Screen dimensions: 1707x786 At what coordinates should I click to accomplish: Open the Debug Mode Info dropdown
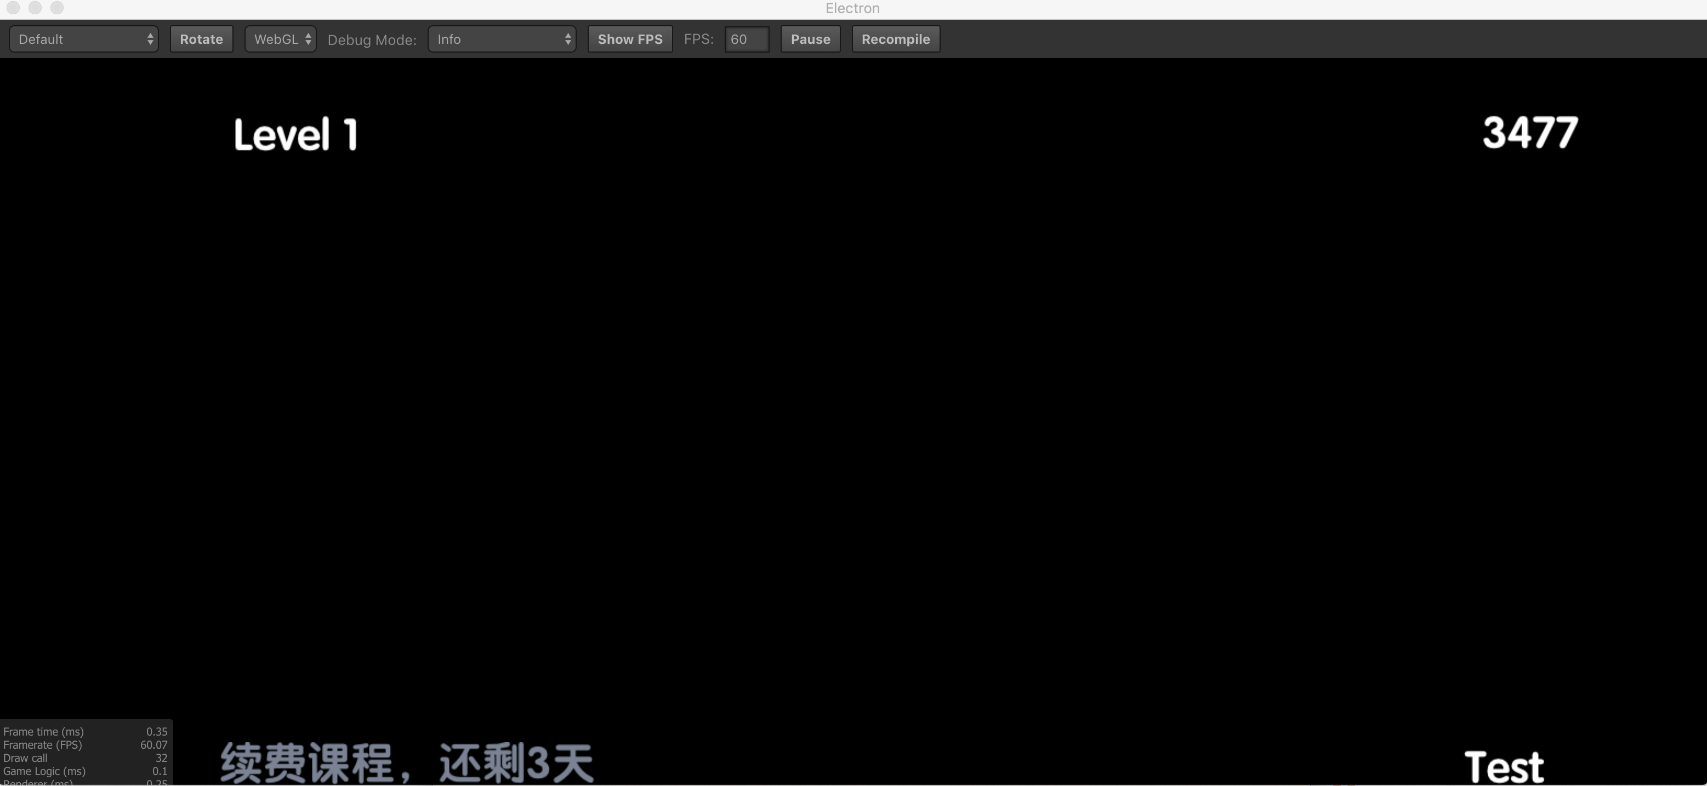tap(502, 39)
